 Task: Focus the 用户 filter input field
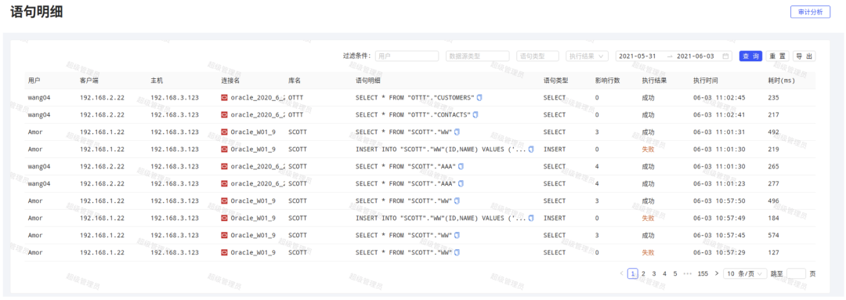point(407,56)
